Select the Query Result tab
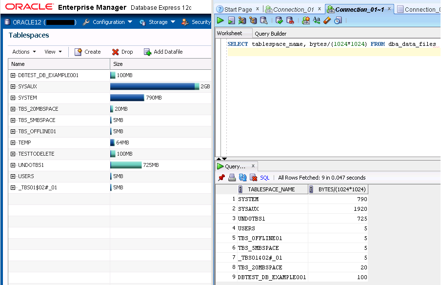 pos(235,166)
